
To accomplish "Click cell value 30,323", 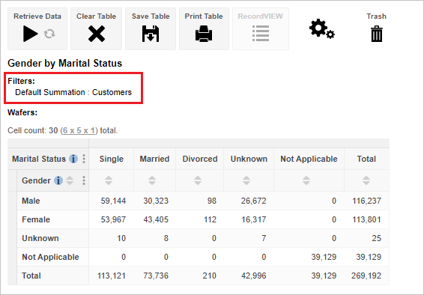I will click(156, 201).
